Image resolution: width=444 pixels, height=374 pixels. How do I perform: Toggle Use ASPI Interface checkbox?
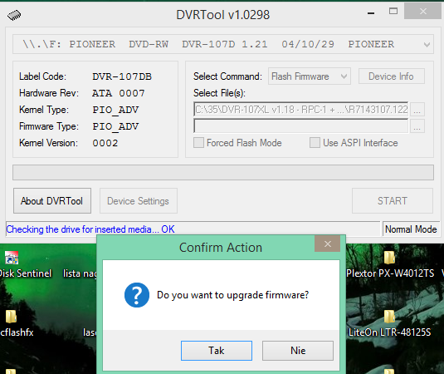[x=315, y=143]
